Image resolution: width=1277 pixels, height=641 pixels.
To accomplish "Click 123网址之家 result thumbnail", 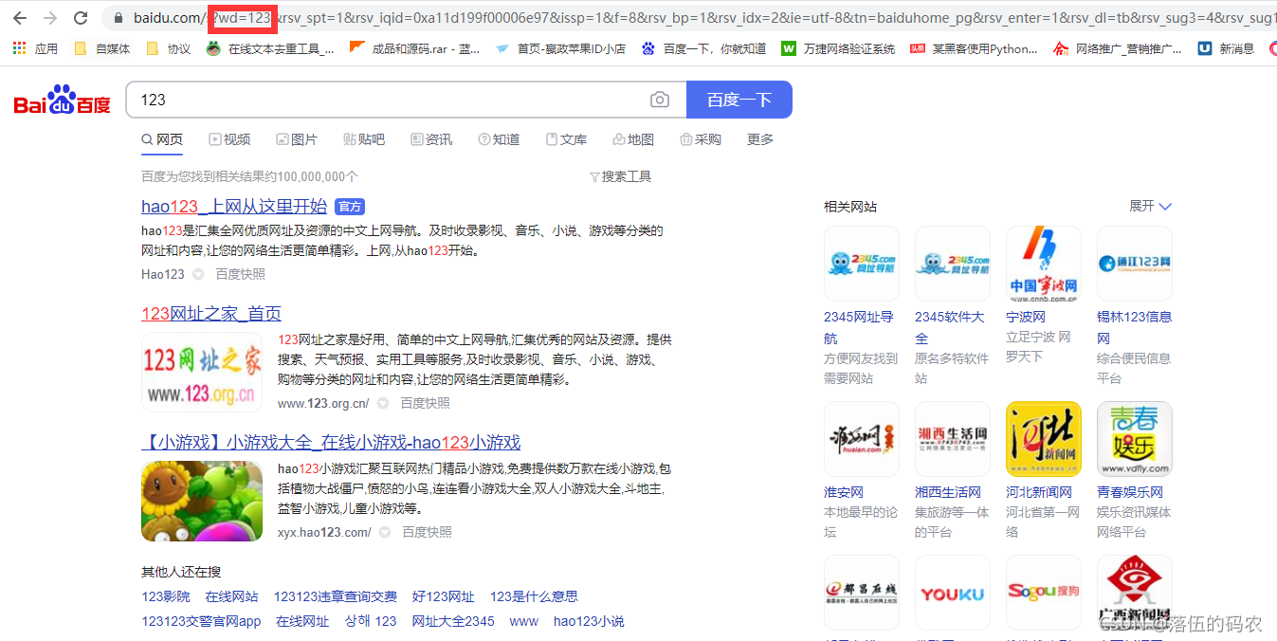I will pyautogui.click(x=202, y=372).
